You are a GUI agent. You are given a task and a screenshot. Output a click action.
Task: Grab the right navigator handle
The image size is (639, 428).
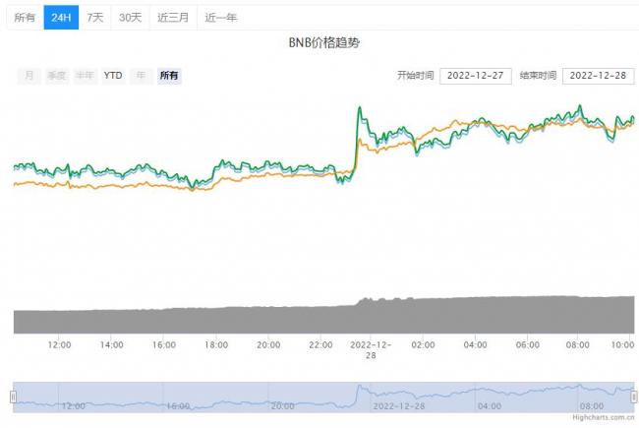point(634,397)
